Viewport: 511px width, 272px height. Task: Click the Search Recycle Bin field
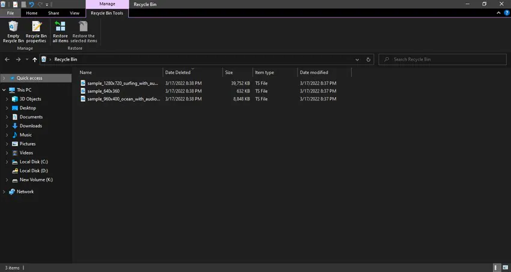(x=442, y=59)
